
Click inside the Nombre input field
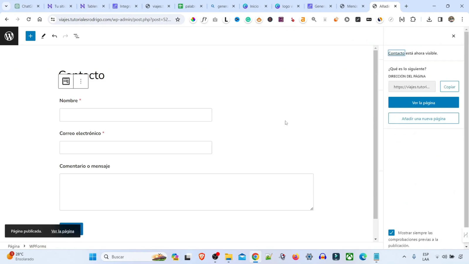(x=135, y=114)
